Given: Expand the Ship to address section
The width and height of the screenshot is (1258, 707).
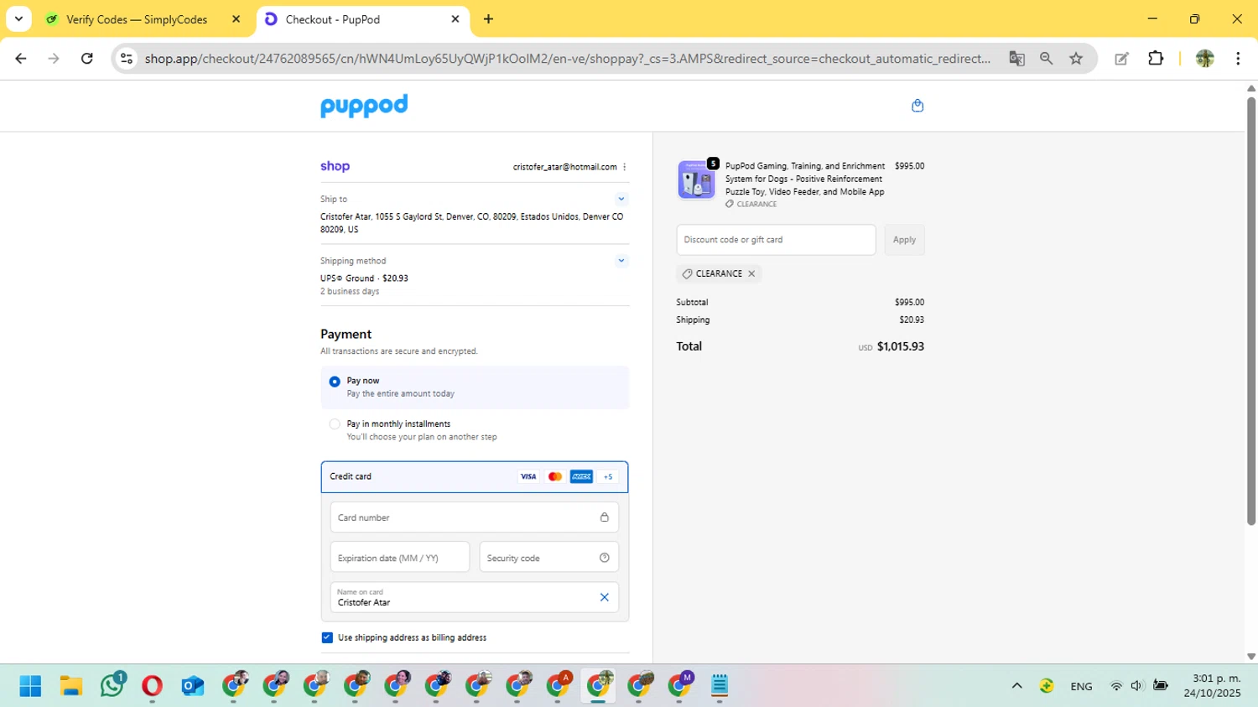Looking at the screenshot, I should coord(621,199).
